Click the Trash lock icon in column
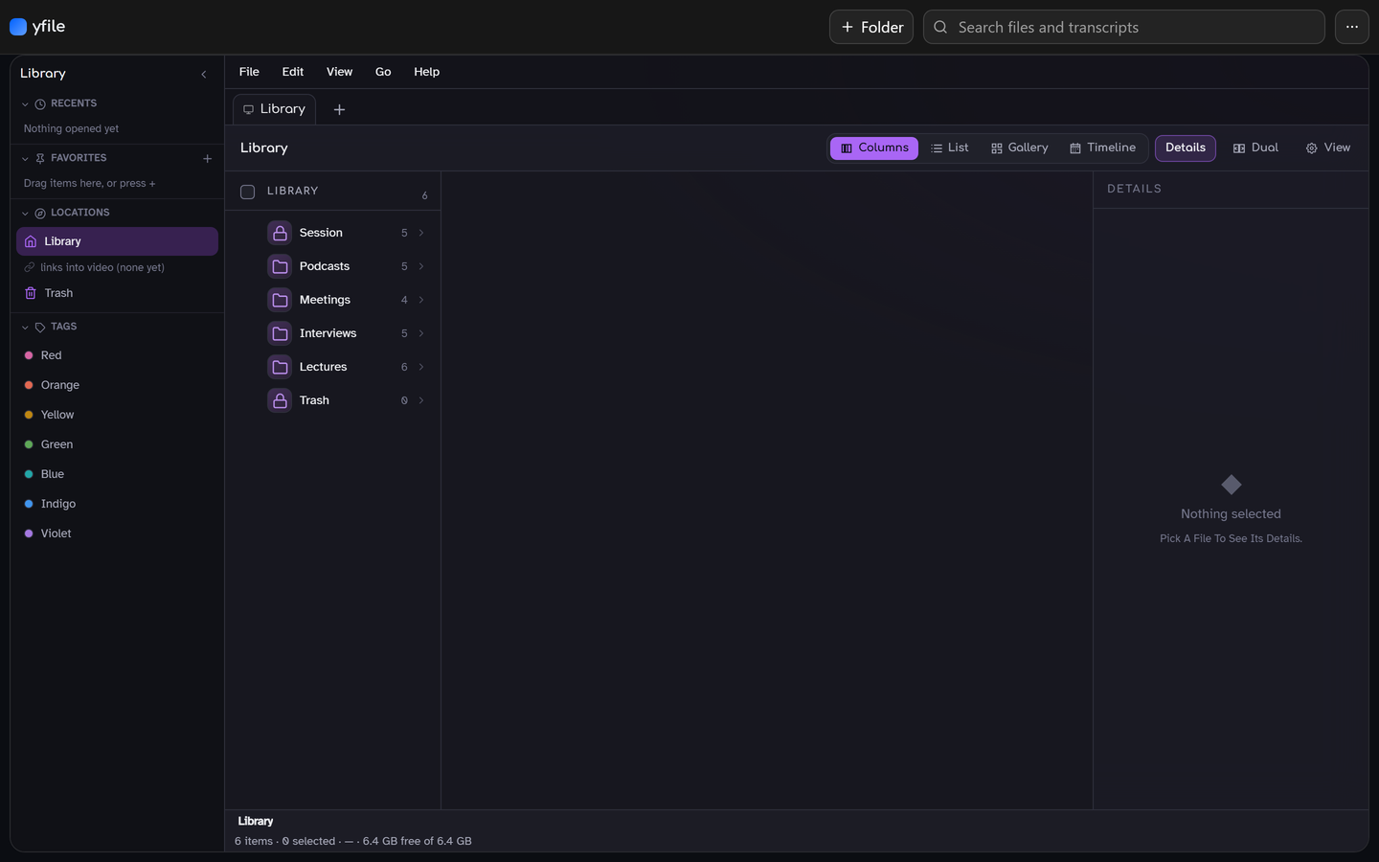Image resolution: width=1379 pixels, height=862 pixels. pyautogui.click(x=280, y=400)
